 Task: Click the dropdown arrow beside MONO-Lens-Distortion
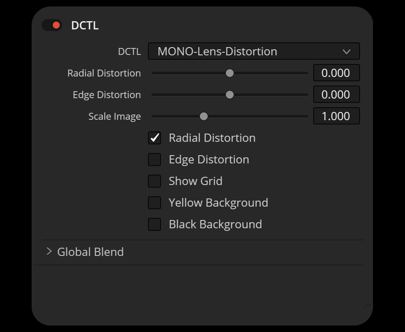coord(346,52)
